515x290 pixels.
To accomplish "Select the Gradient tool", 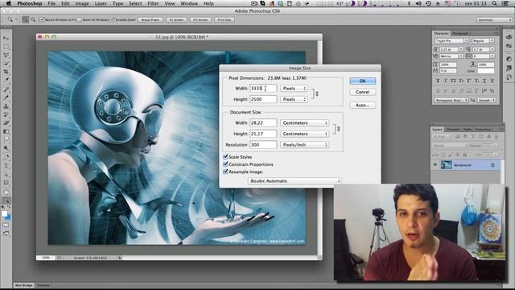I will (x=6, y=131).
